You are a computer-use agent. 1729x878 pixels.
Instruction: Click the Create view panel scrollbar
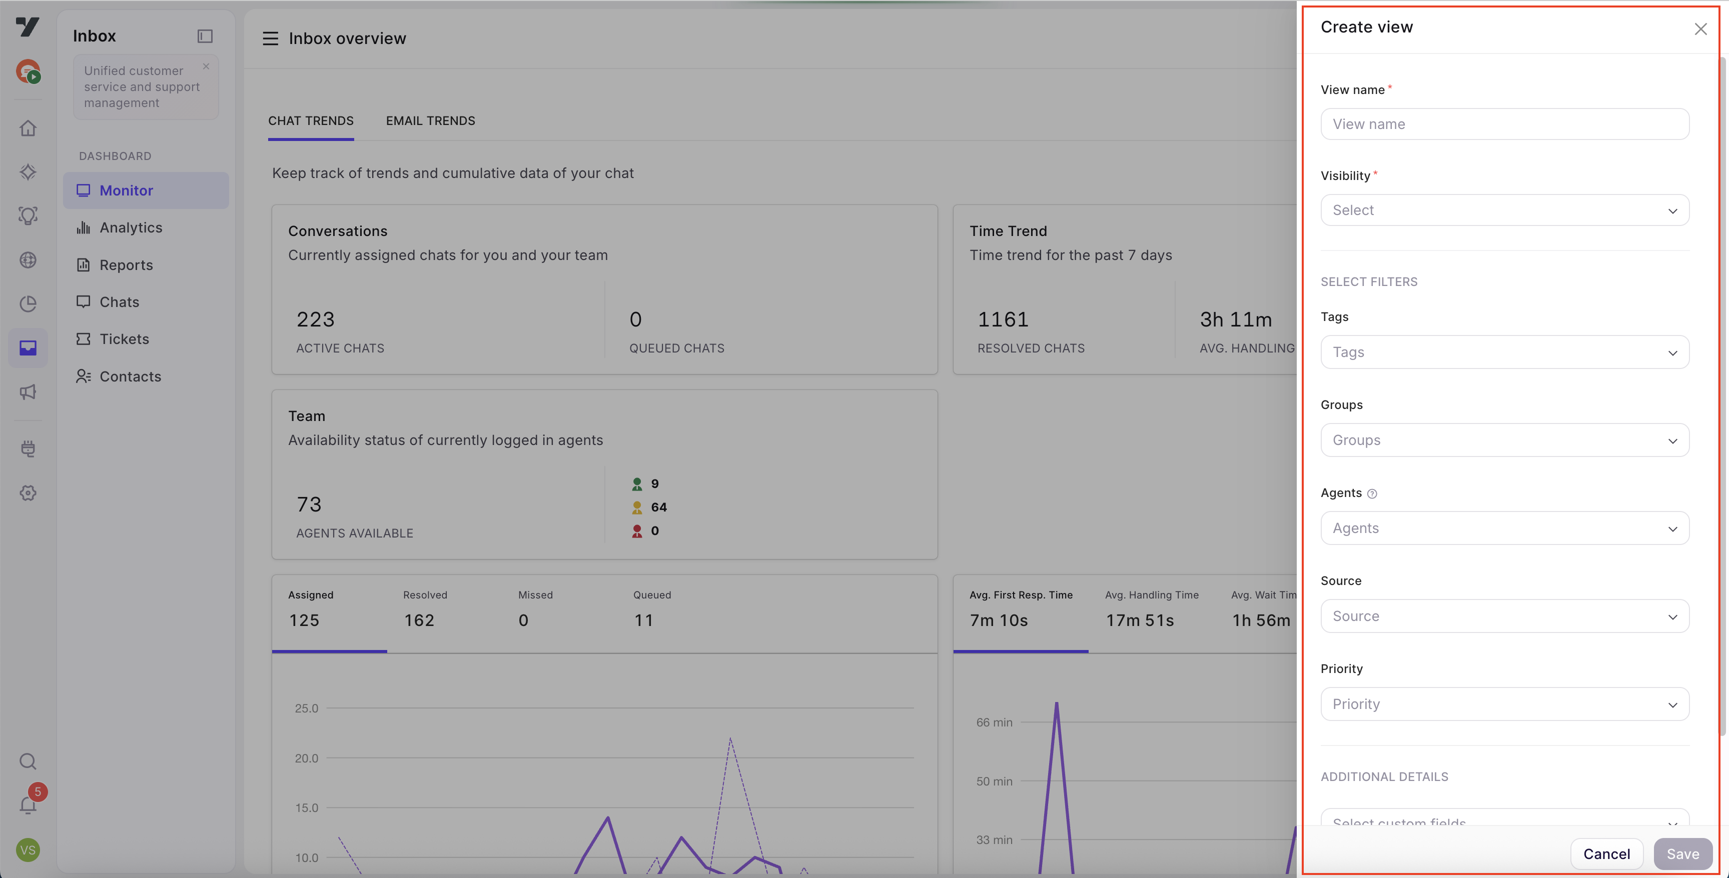tap(1722, 395)
